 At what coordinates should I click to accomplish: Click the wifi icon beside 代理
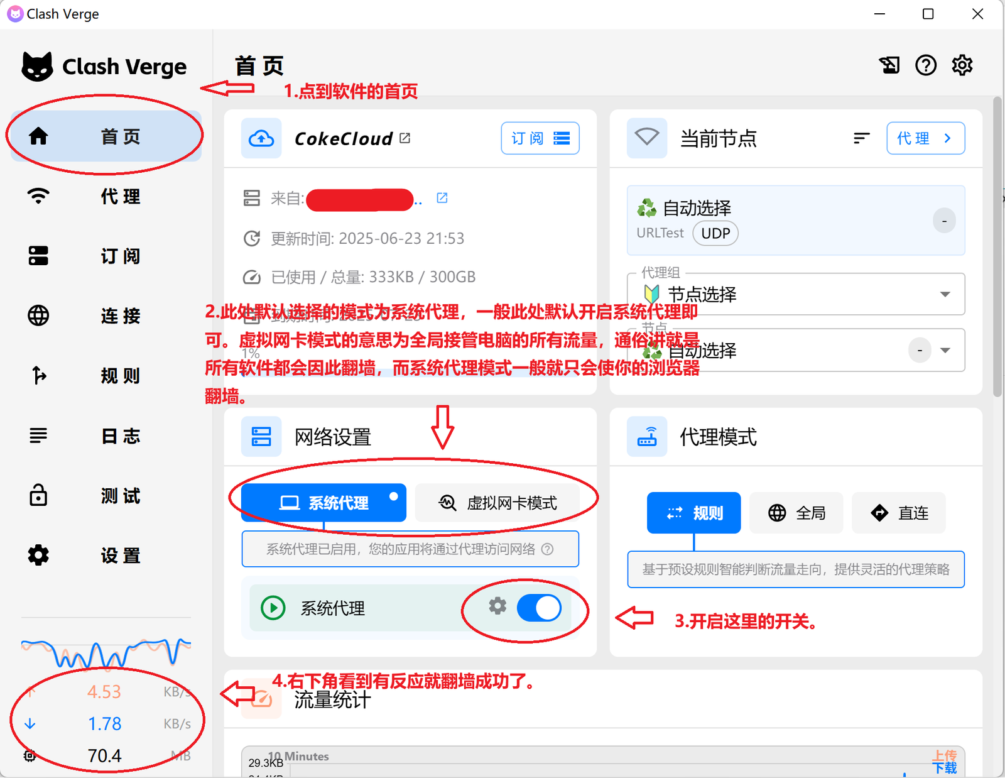coord(38,195)
